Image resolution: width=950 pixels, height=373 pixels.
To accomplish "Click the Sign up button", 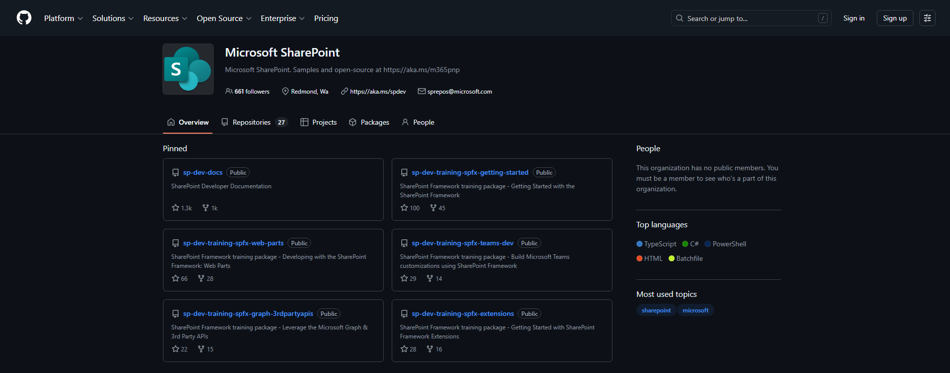I will coord(895,18).
